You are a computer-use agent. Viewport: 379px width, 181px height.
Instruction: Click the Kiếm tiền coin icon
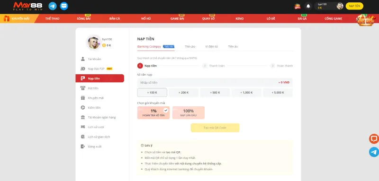[x=83, y=107]
